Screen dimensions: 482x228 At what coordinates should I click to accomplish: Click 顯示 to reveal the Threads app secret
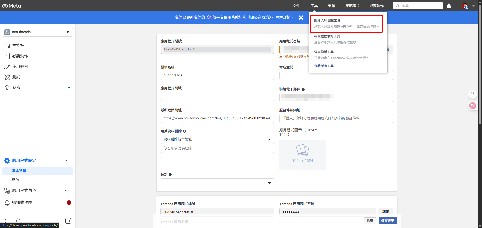coord(386,212)
